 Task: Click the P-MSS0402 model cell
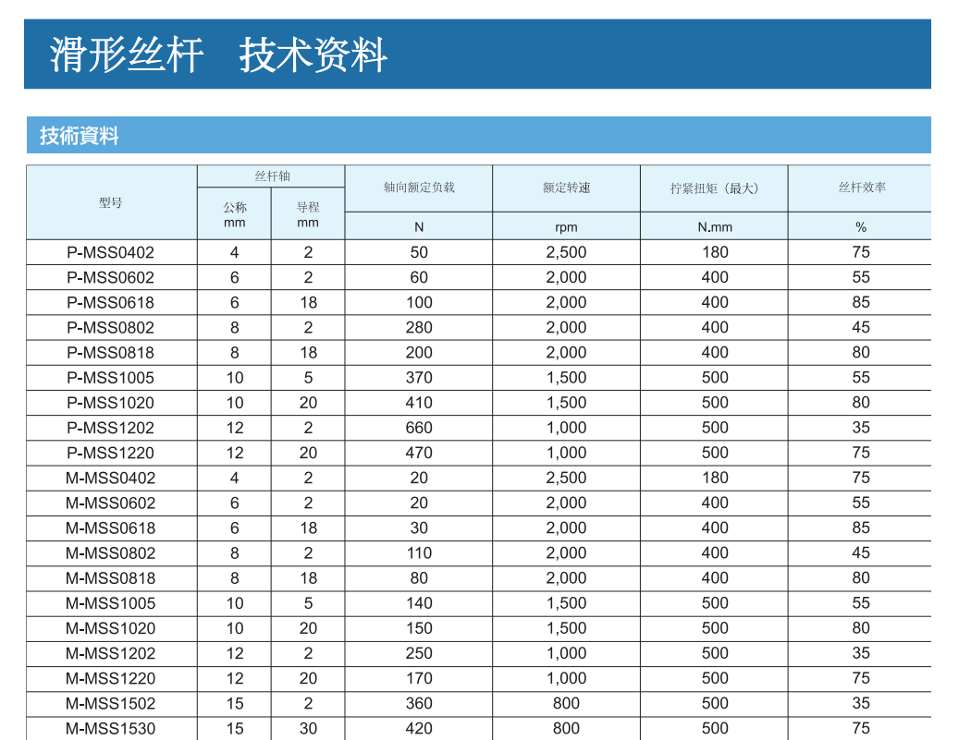click(111, 252)
